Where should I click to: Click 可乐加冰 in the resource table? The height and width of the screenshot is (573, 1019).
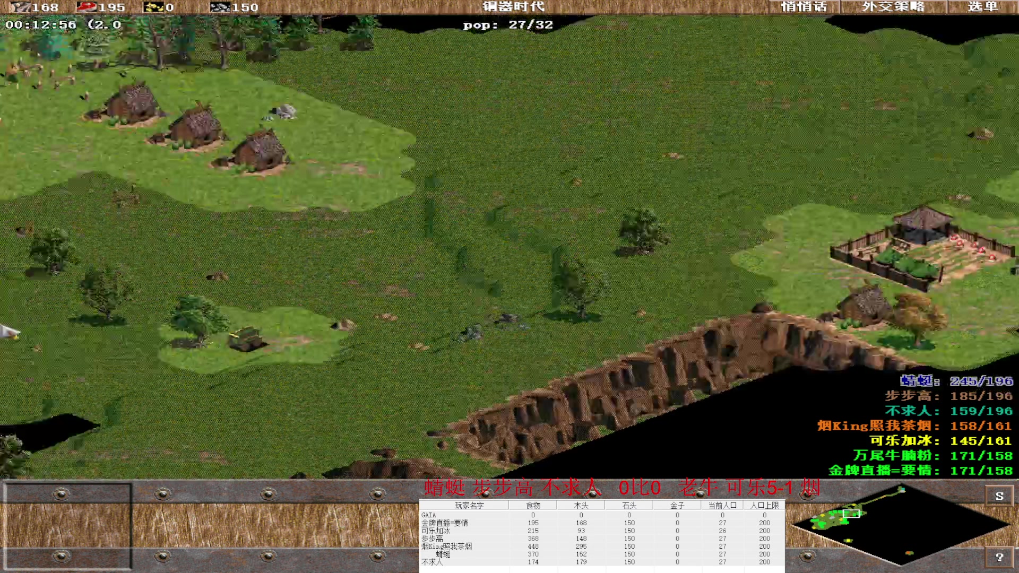tap(436, 531)
